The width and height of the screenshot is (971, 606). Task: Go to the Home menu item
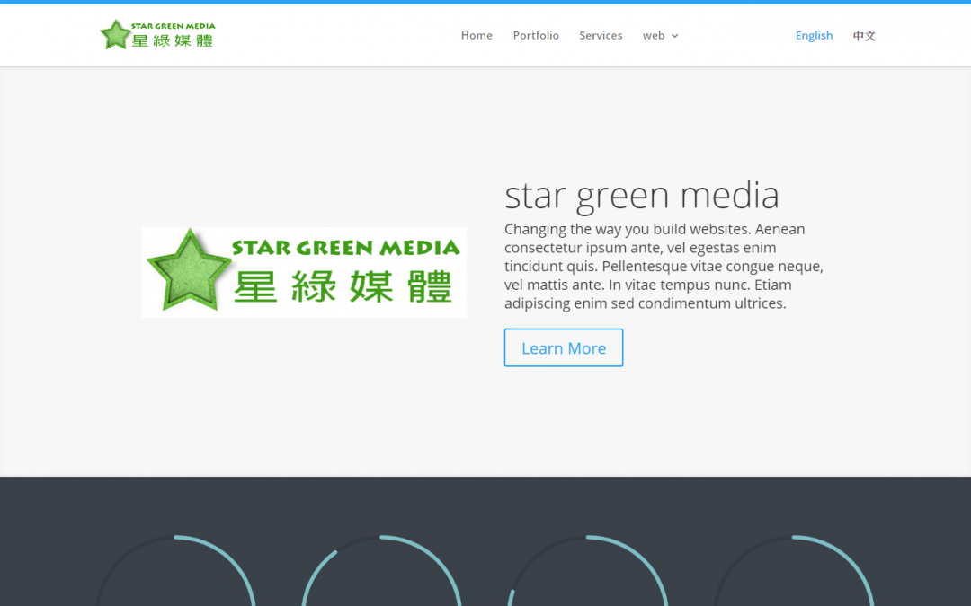(x=477, y=35)
